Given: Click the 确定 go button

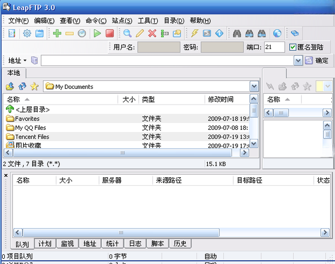Looking at the screenshot, I should [317, 61].
